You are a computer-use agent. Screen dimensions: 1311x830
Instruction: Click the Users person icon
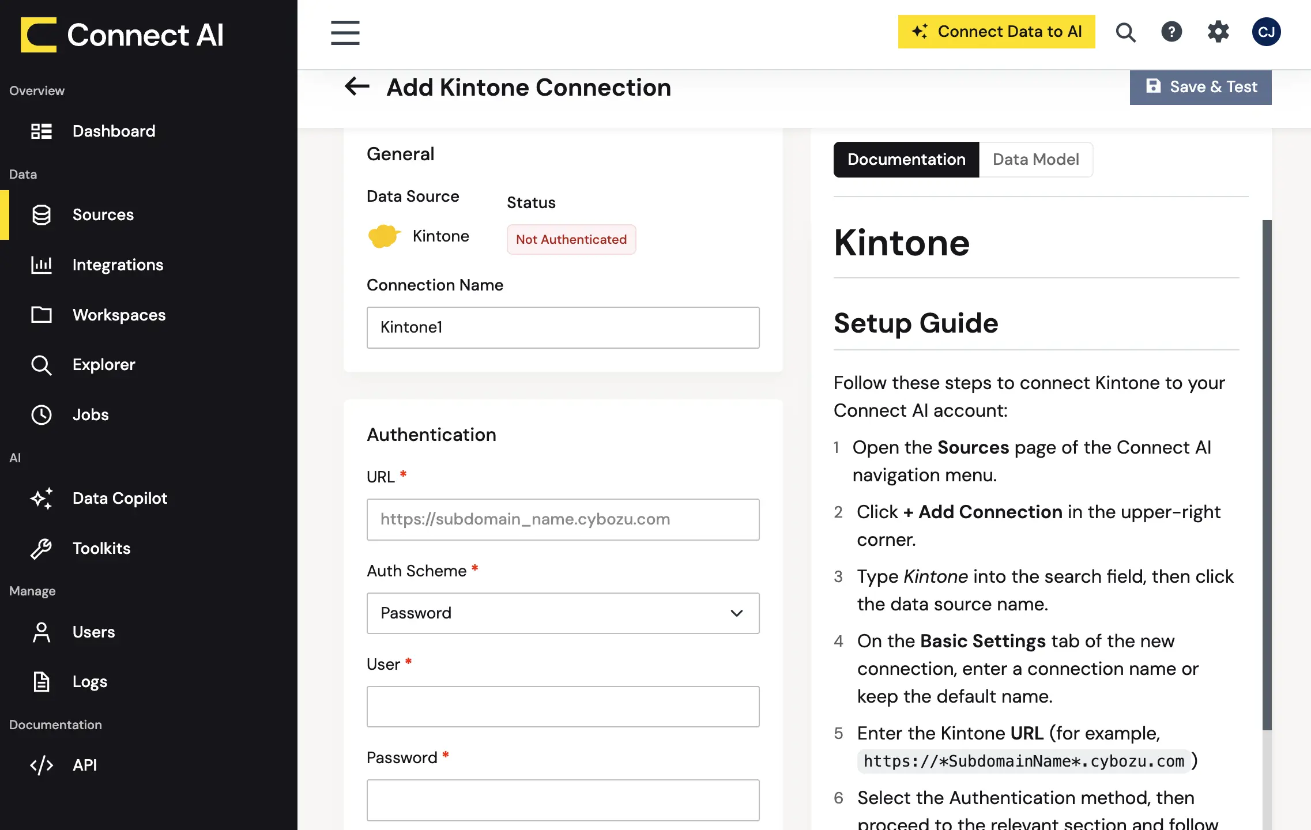coord(42,632)
